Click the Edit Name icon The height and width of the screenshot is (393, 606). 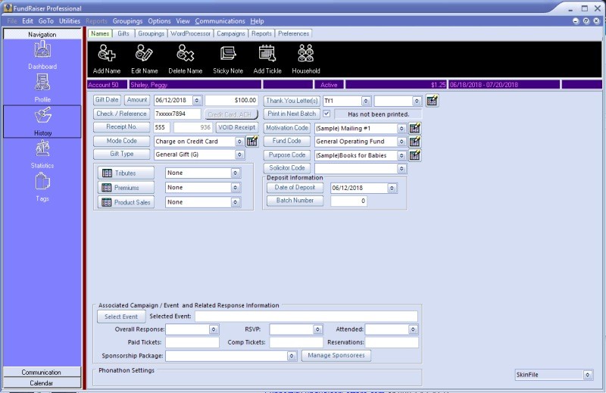click(144, 53)
